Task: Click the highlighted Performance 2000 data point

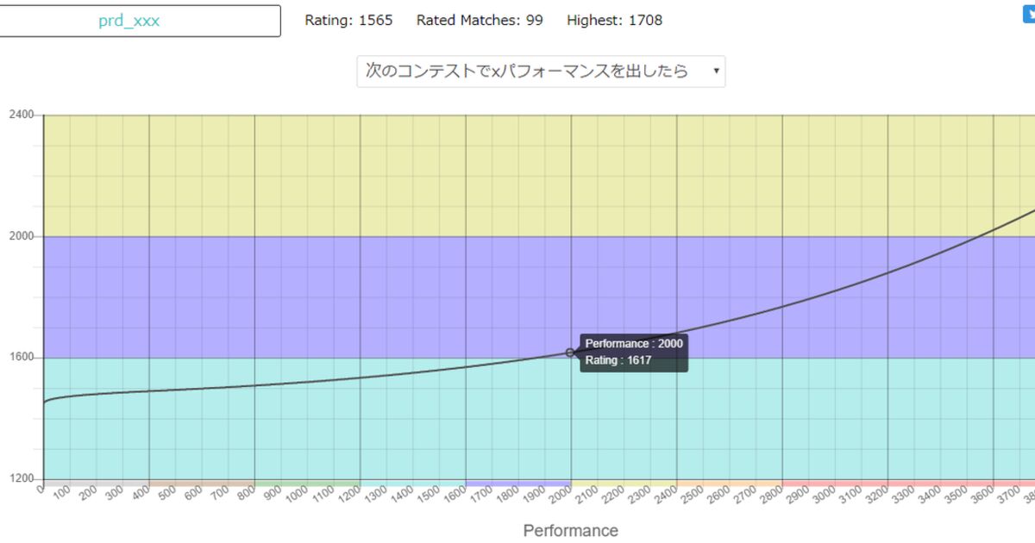Action: pos(569,352)
